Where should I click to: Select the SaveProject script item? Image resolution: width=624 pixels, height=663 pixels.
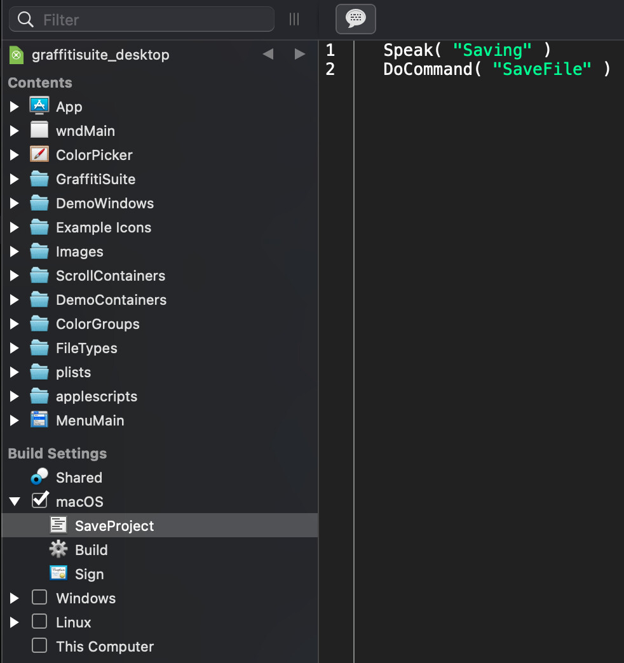(x=160, y=526)
